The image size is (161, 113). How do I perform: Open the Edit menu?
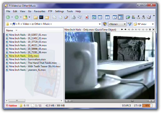point(15,11)
